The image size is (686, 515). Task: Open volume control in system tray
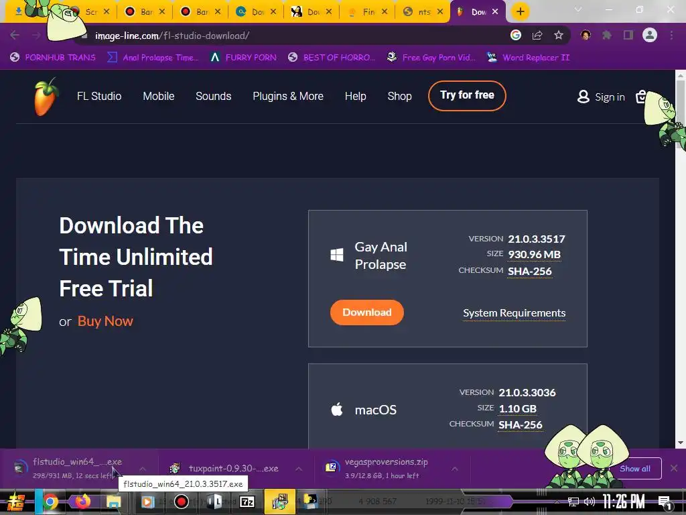point(590,502)
